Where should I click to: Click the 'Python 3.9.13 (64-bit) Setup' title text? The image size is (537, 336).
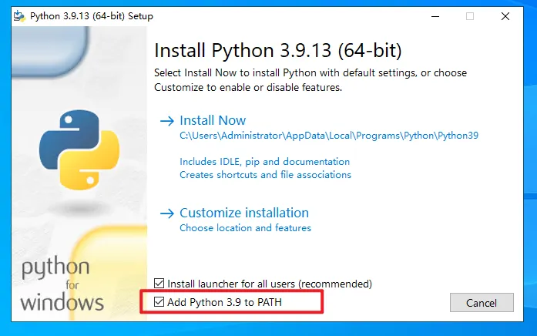tap(92, 16)
